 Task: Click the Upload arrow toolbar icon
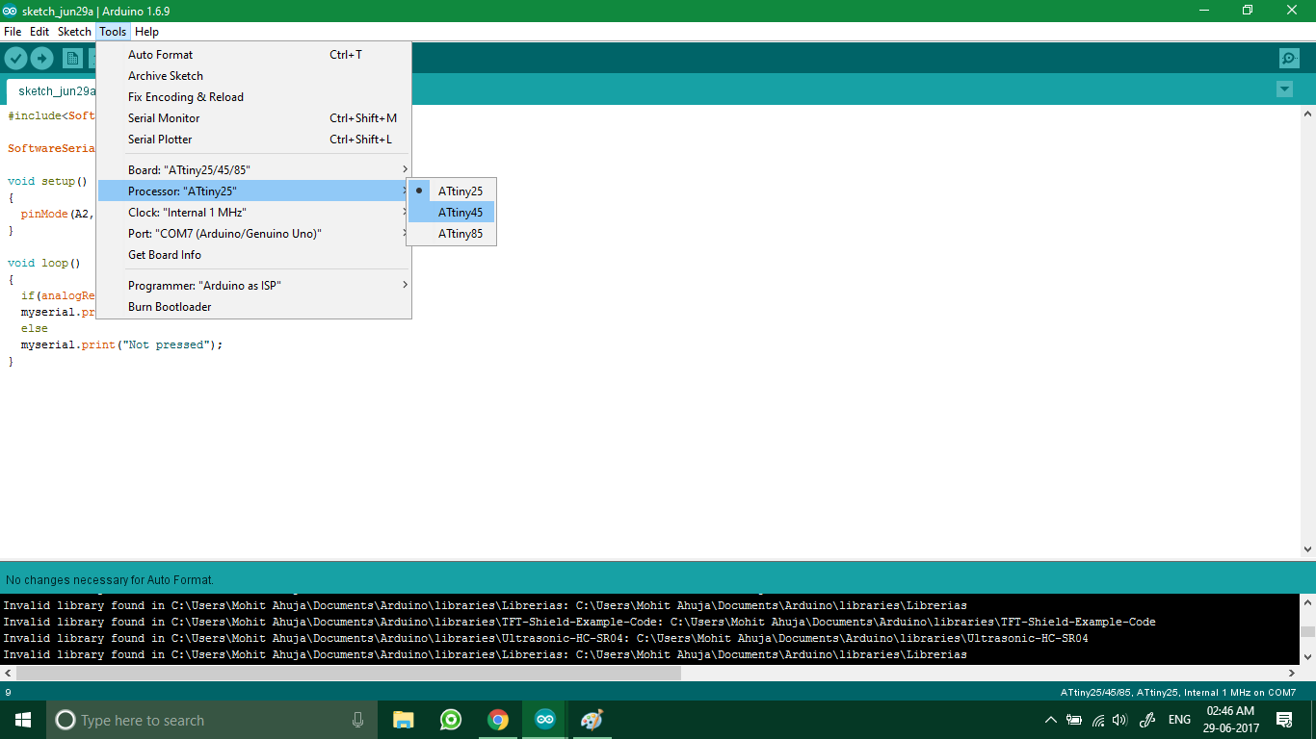click(x=41, y=59)
